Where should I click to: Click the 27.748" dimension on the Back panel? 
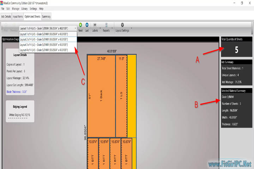[101, 59]
